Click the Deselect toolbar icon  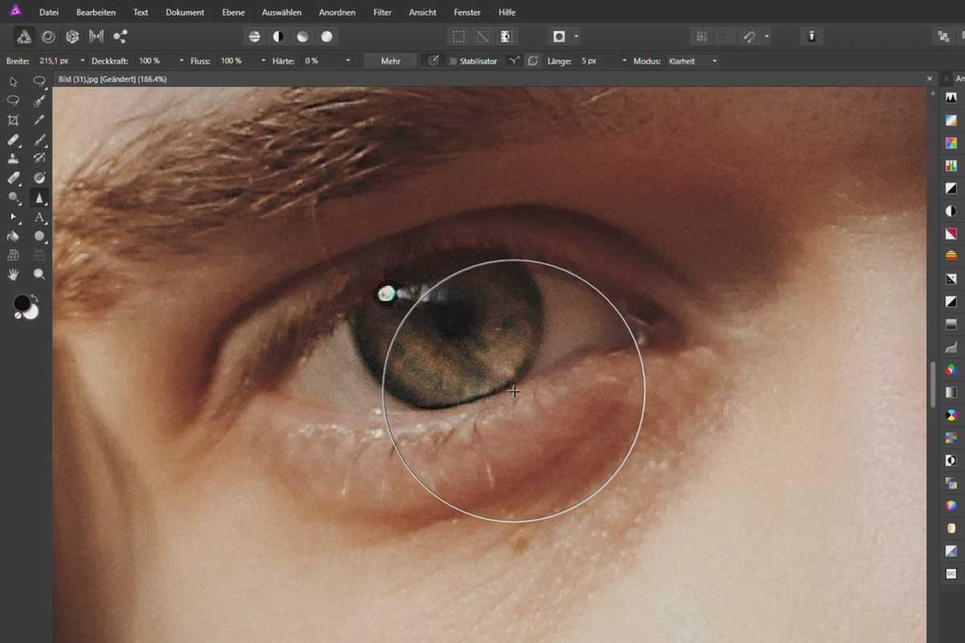[482, 36]
